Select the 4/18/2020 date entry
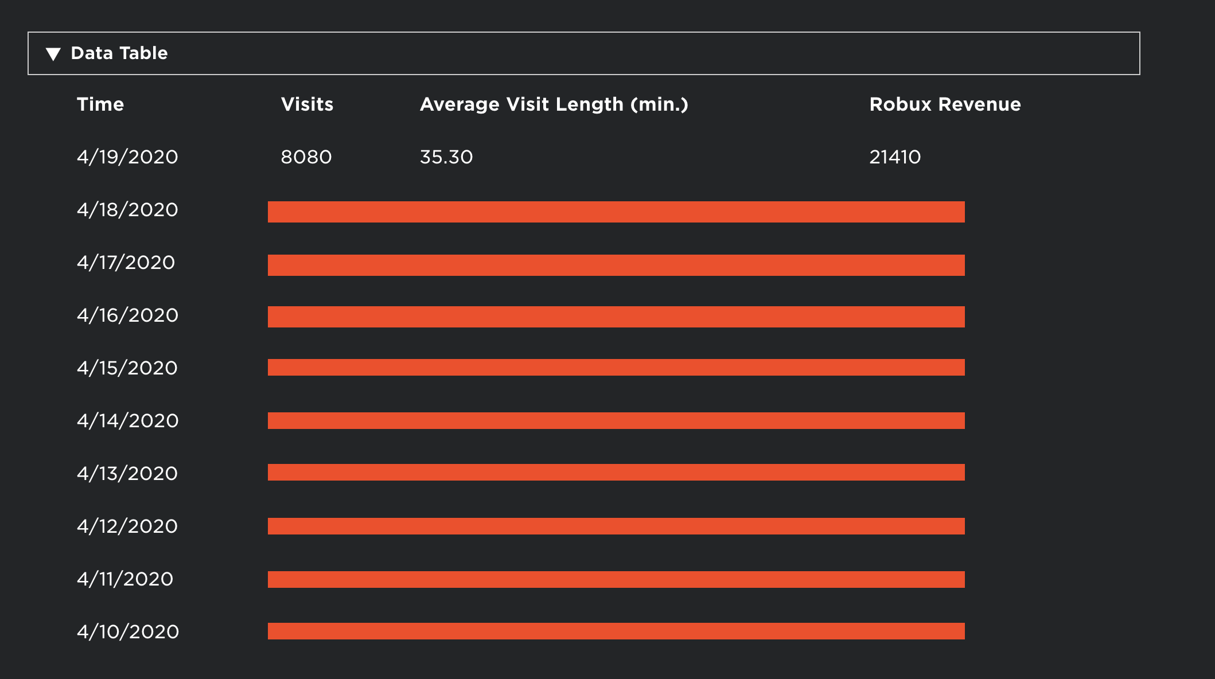 [x=127, y=210]
